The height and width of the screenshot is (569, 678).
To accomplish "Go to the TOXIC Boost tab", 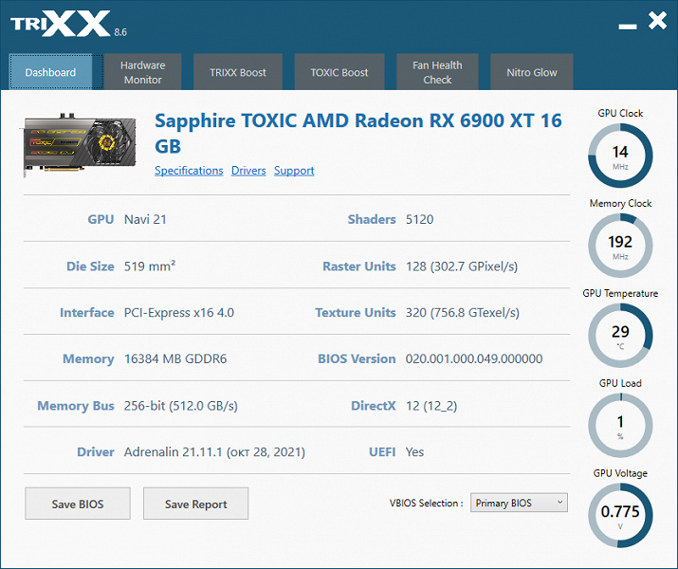I will [x=339, y=72].
